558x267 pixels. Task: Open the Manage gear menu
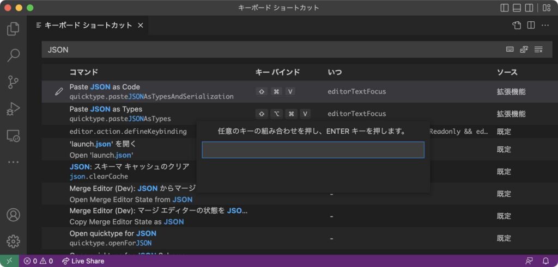13,241
